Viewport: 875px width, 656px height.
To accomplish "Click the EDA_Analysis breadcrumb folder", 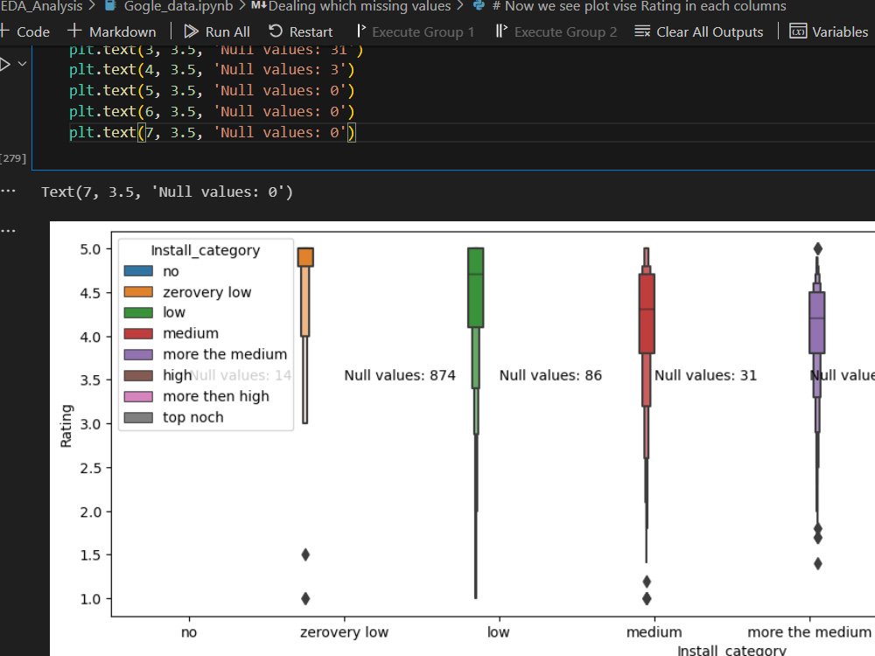I will [x=40, y=7].
